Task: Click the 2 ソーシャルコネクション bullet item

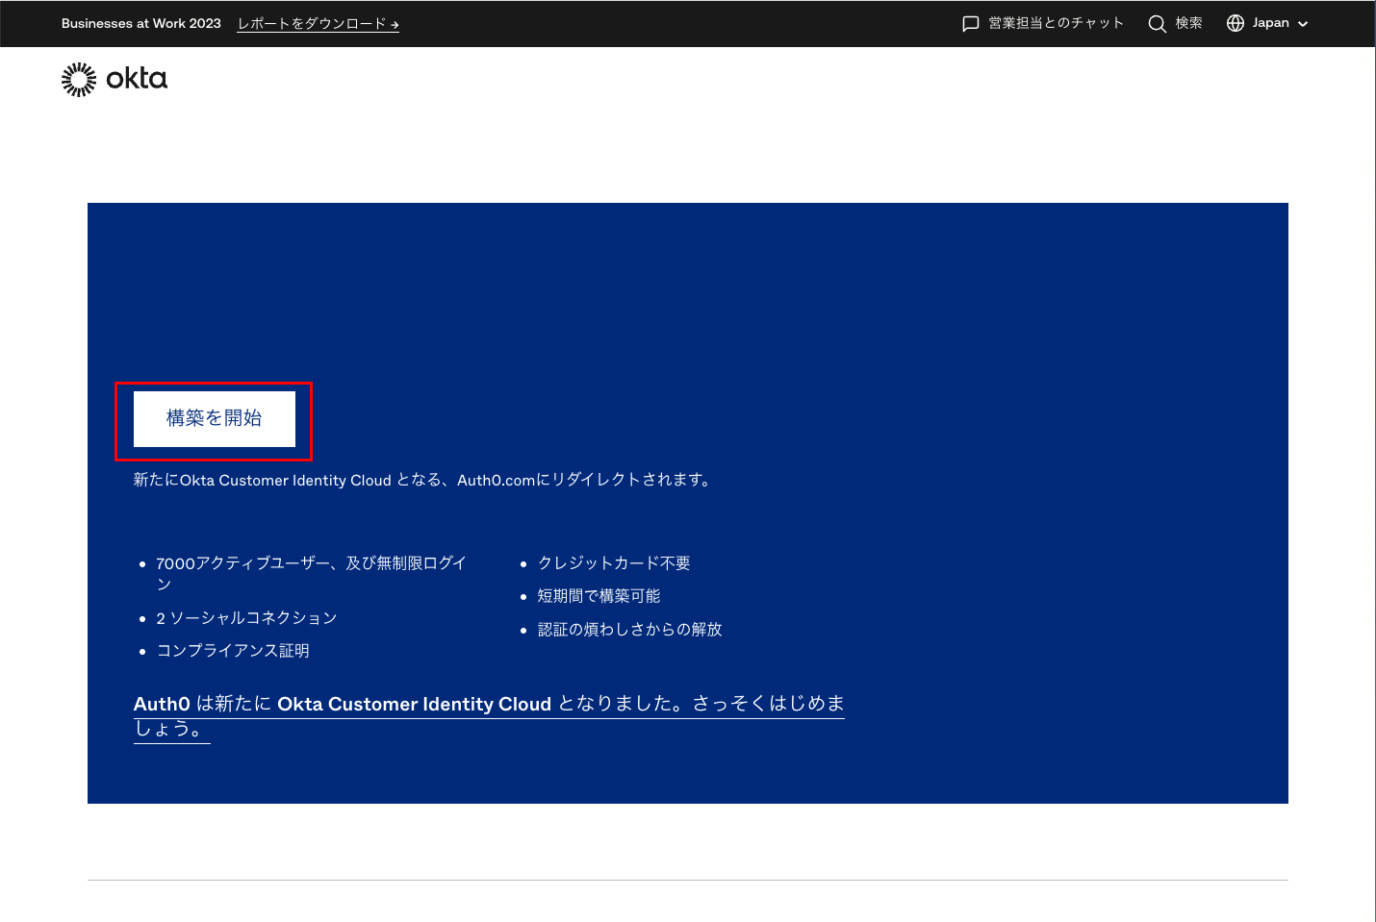Action: pos(246,618)
